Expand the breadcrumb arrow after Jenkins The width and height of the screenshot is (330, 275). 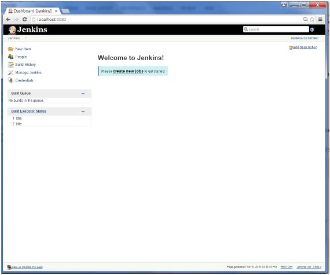(25, 38)
